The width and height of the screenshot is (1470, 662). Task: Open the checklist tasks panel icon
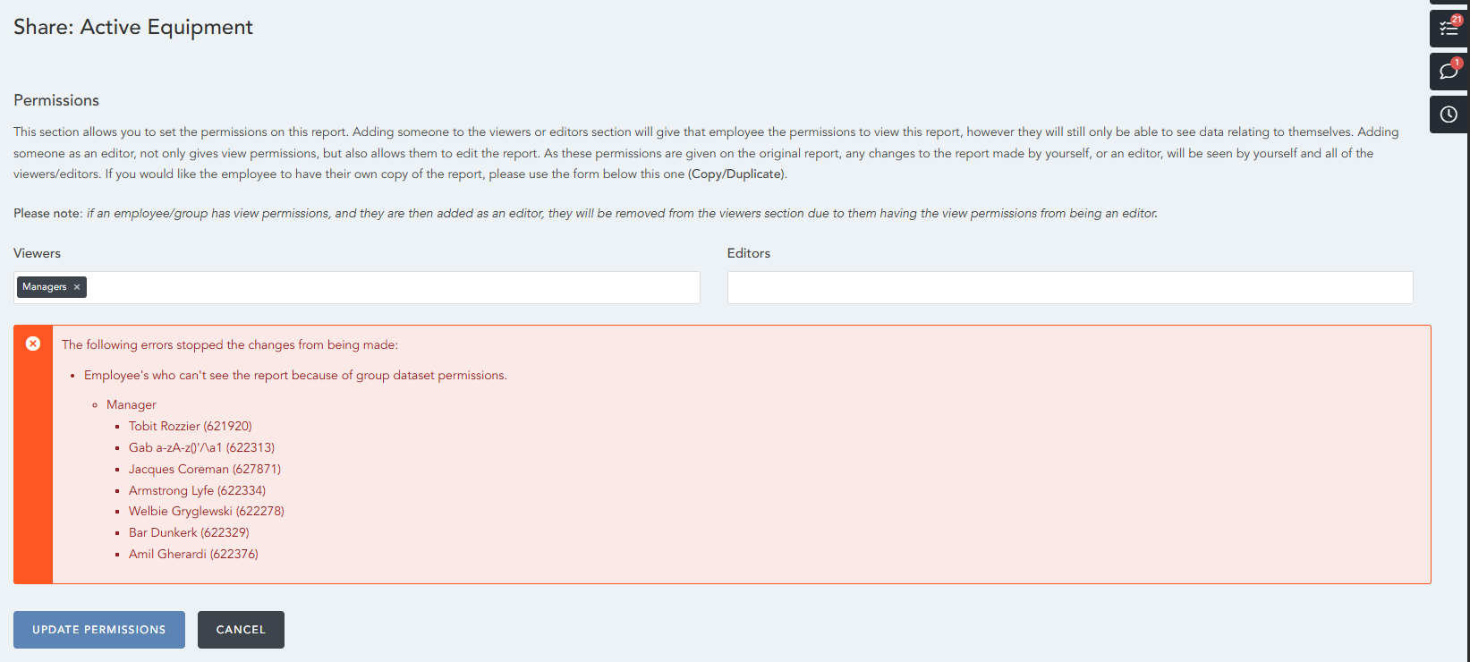click(1447, 30)
